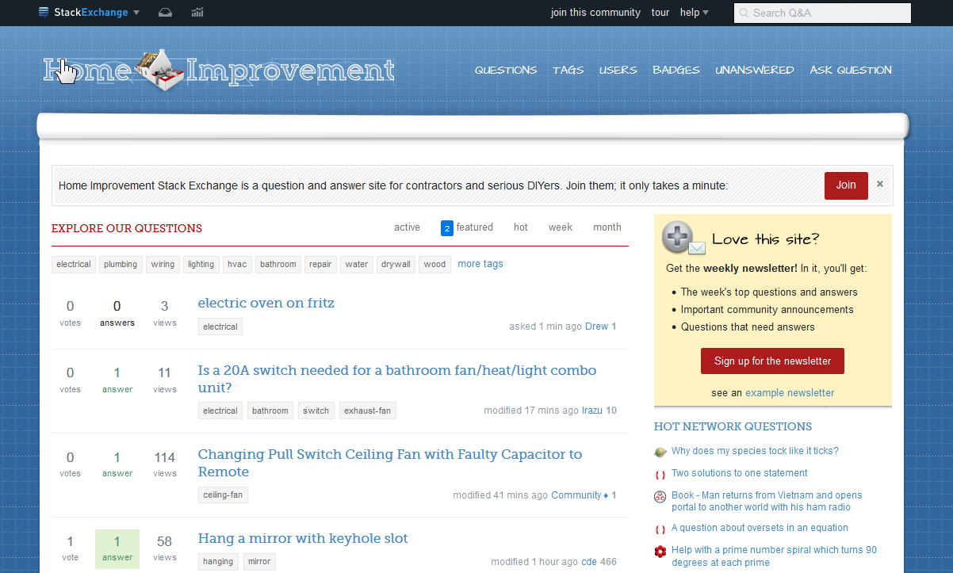Click the ham radio site icon next to Book question
The width and height of the screenshot is (953, 573).
[660, 497]
